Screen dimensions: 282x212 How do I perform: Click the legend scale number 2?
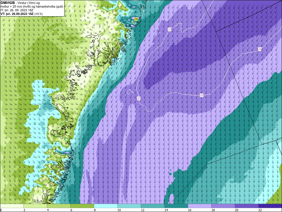pos(24,210)
